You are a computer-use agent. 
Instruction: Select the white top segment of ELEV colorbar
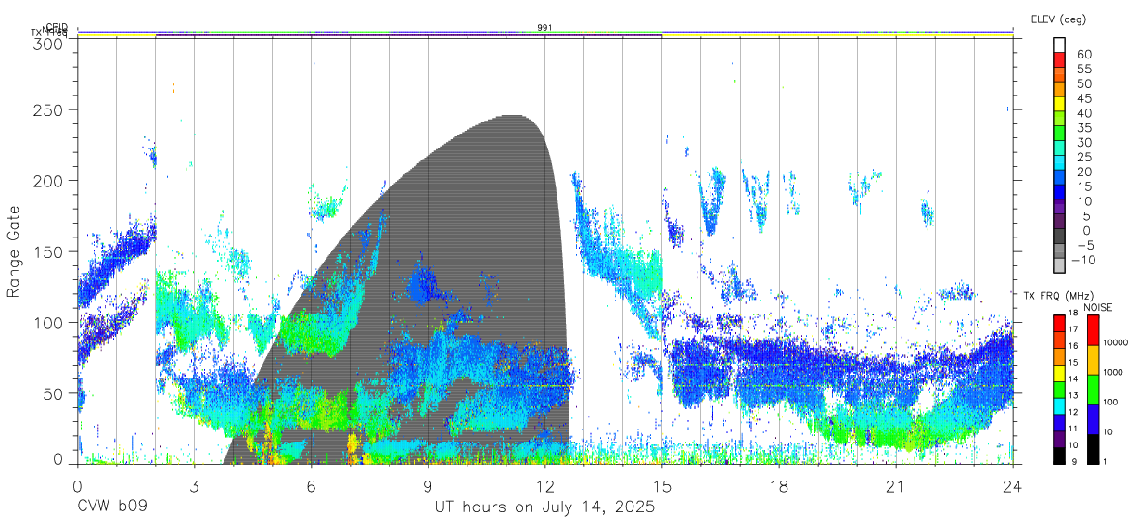tap(1059, 44)
